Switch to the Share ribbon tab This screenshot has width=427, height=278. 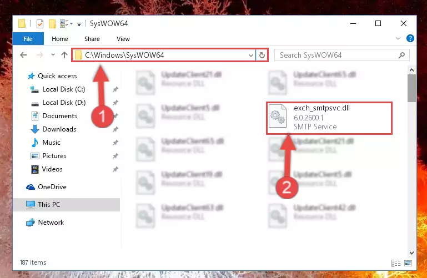(92, 39)
